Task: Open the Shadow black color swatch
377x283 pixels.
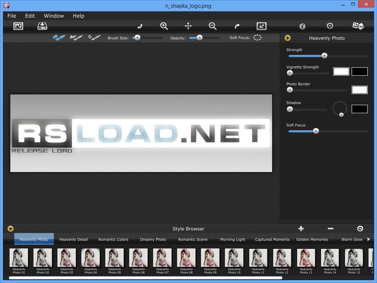Action: click(x=359, y=109)
